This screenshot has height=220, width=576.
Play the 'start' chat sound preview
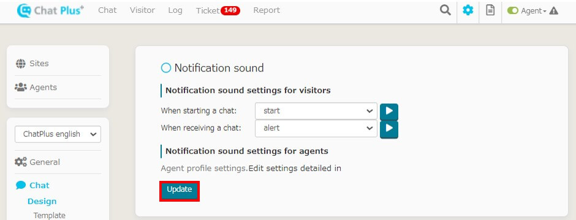389,111
